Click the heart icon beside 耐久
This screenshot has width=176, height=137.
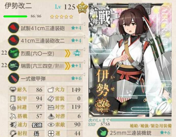(x=13, y=90)
